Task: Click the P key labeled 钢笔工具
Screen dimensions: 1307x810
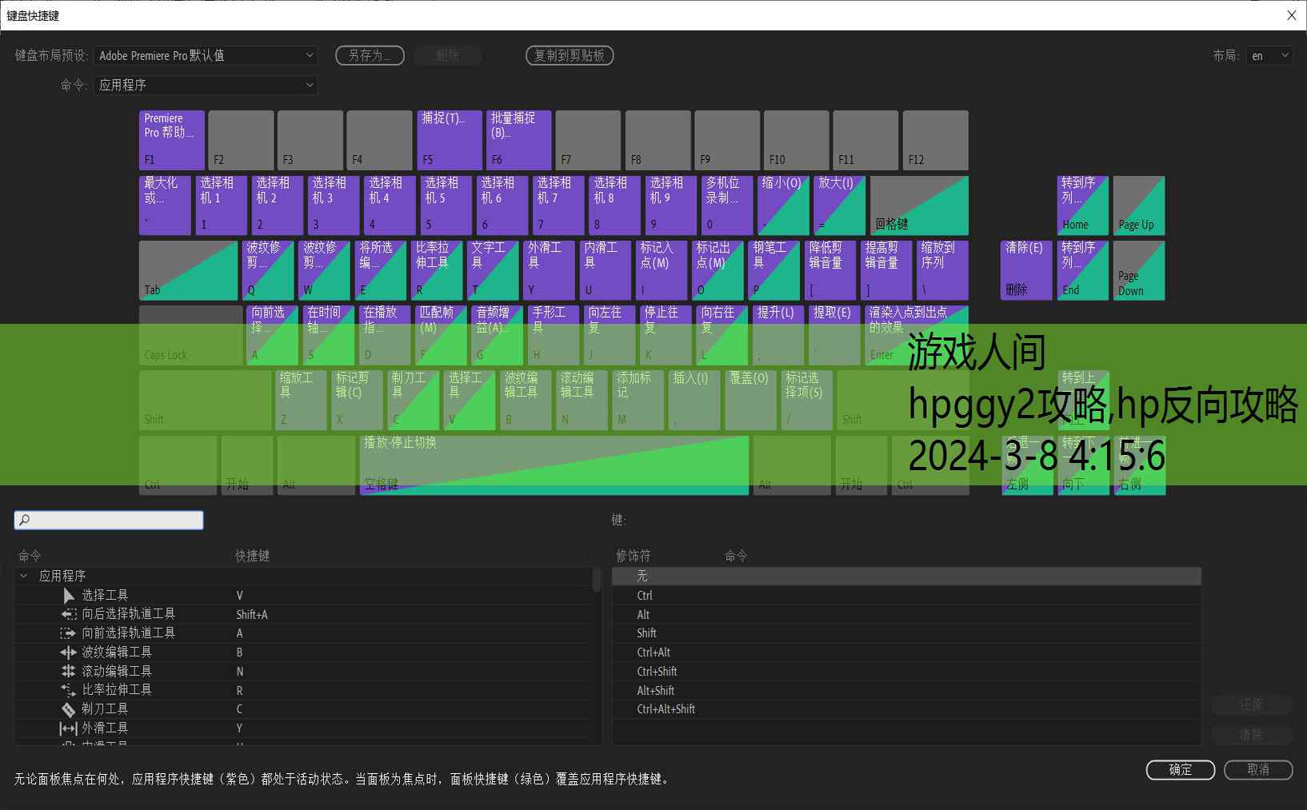Action: pyautogui.click(x=774, y=270)
